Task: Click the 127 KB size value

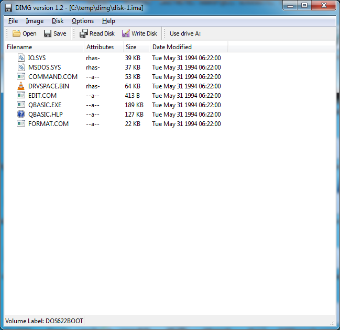Action: pyautogui.click(x=134, y=114)
